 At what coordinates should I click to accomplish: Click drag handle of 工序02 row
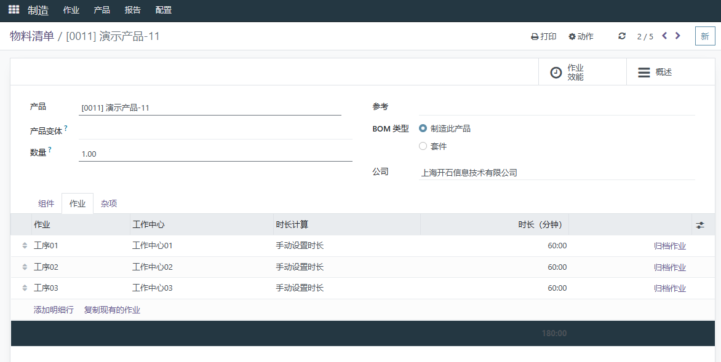[x=25, y=267]
